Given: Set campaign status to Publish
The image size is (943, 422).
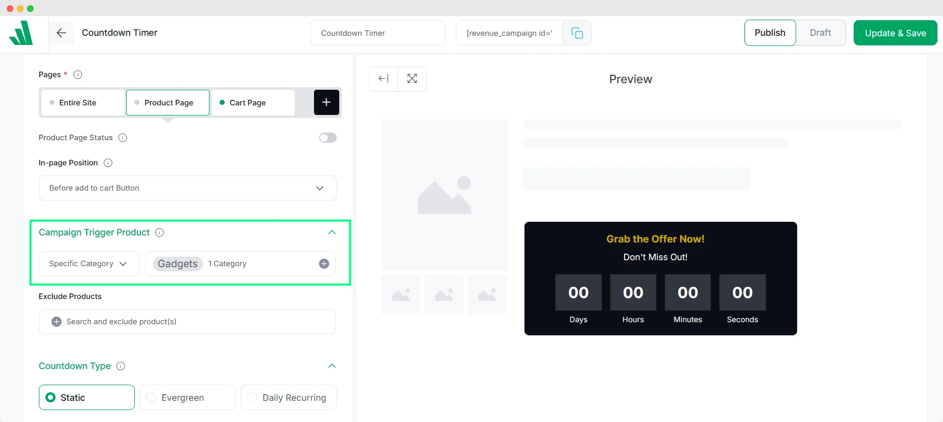Looking at the screenshot, I should [770, 33].
